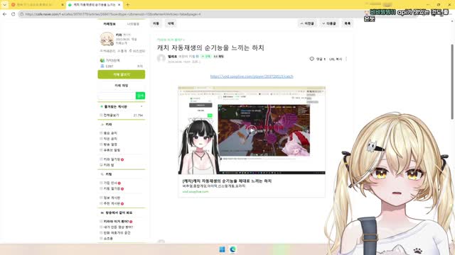Open the sooplive vod hyperlink
The width and height of the screenshot is (455, 255).
tap(252, 76)
